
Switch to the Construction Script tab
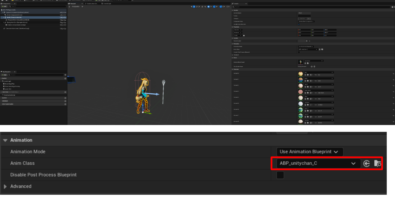pyautogui.click(x=91, y=4)
